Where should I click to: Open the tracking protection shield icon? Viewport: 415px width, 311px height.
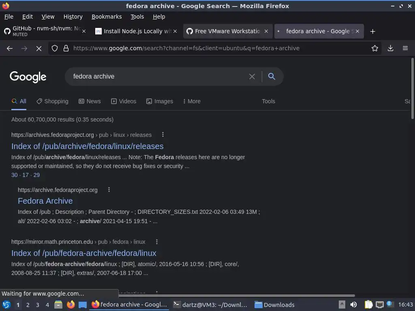[x=55, y=48]
